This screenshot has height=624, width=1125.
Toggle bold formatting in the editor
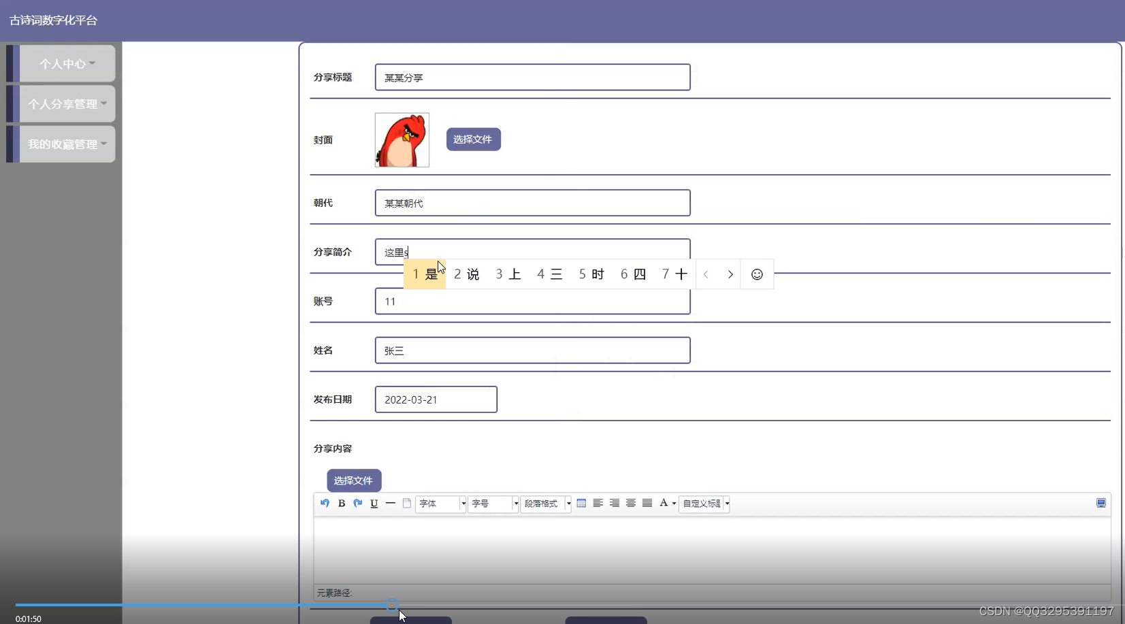(x=342, y=504)
